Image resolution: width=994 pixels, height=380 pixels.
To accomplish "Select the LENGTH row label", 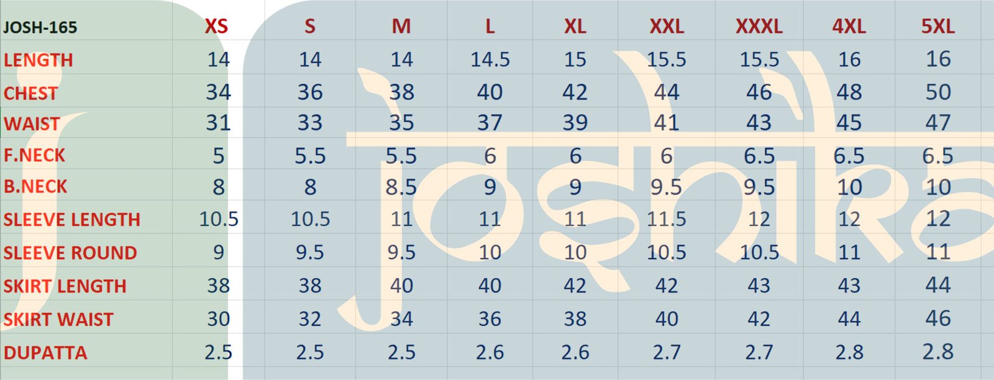I will (39, 60).
